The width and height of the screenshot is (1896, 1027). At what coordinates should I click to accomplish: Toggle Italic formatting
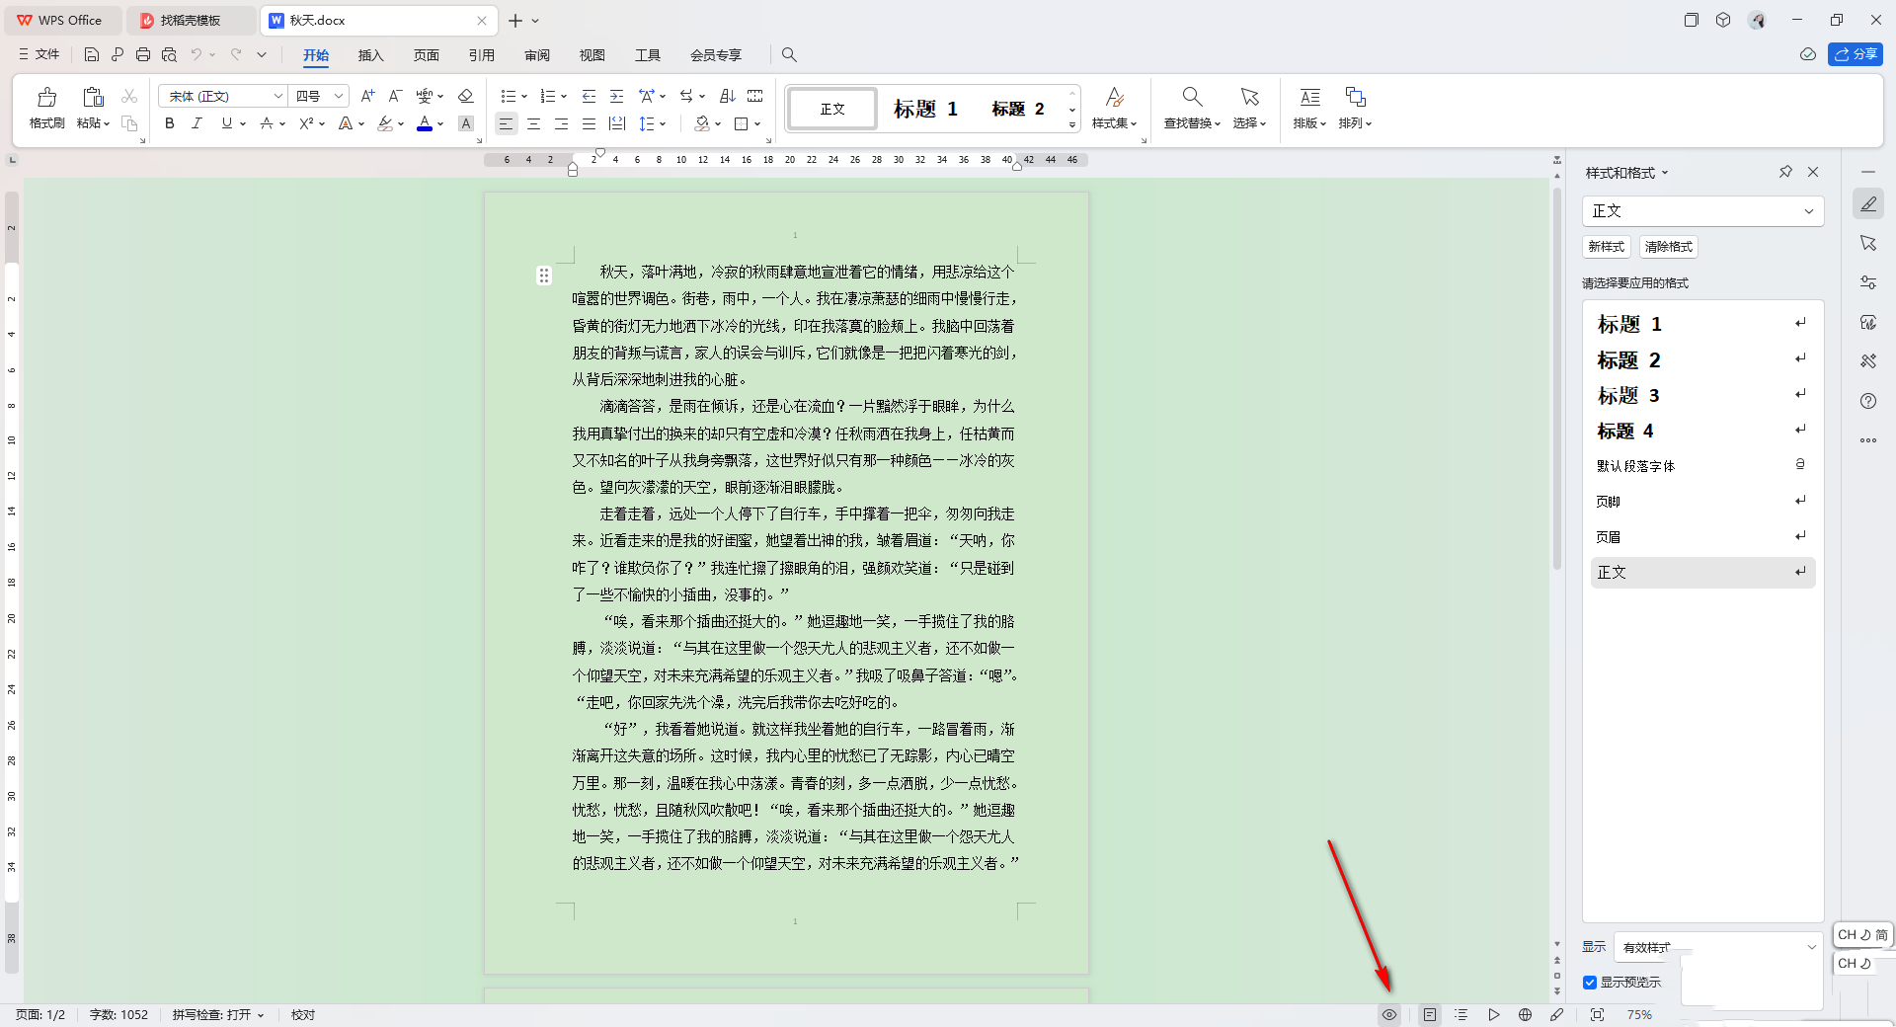click(197, 123)
